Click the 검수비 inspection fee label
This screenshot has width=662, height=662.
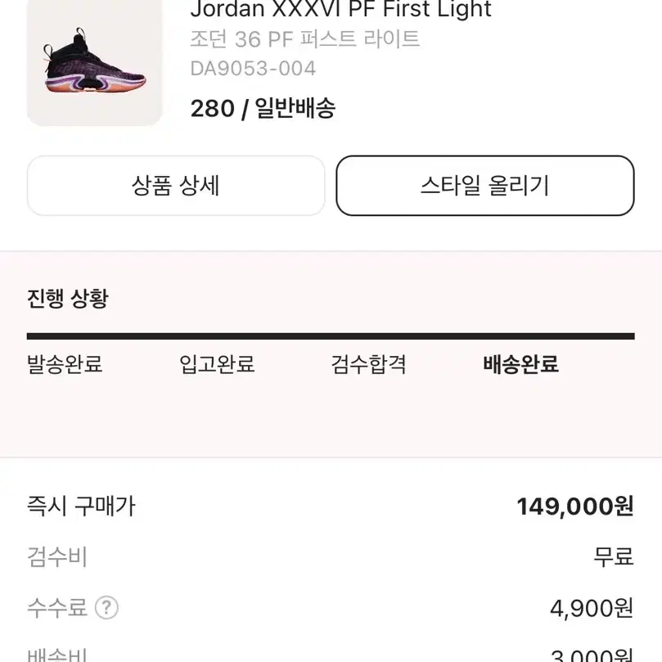pos(57,556)
